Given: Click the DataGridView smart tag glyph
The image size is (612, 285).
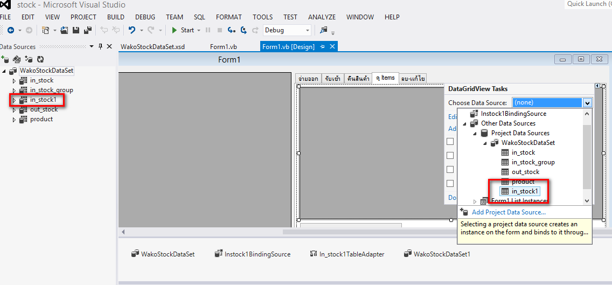Looking at the screenshot, I should click(x=597, y=86).
